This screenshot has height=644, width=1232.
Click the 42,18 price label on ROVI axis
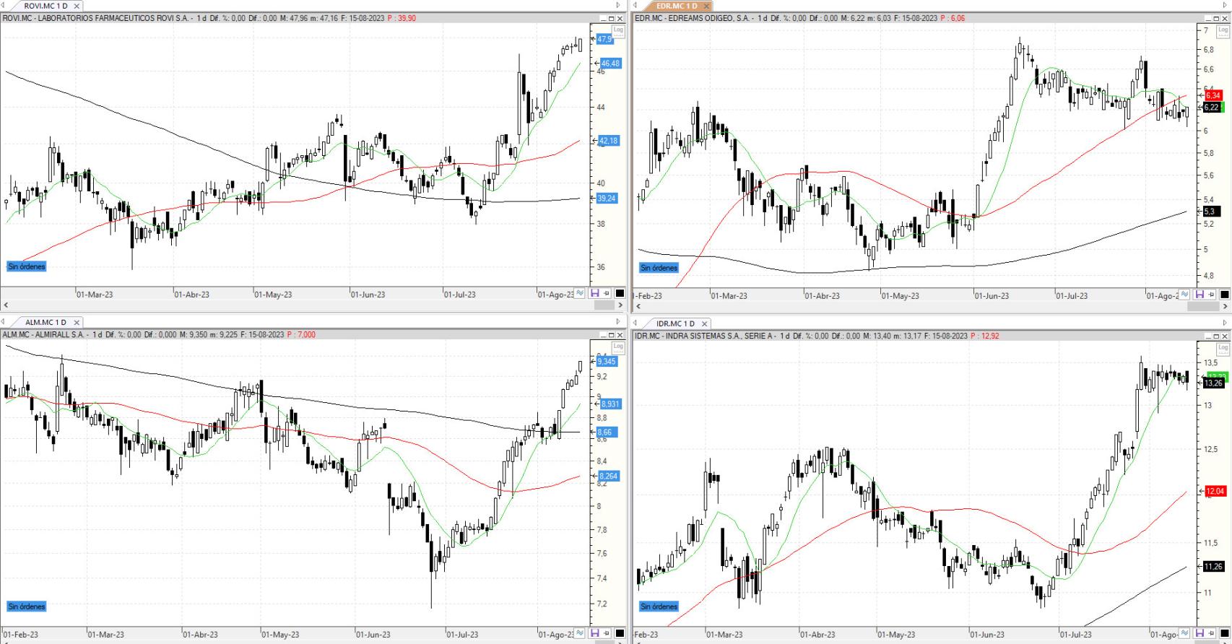(x=608, y=141)
